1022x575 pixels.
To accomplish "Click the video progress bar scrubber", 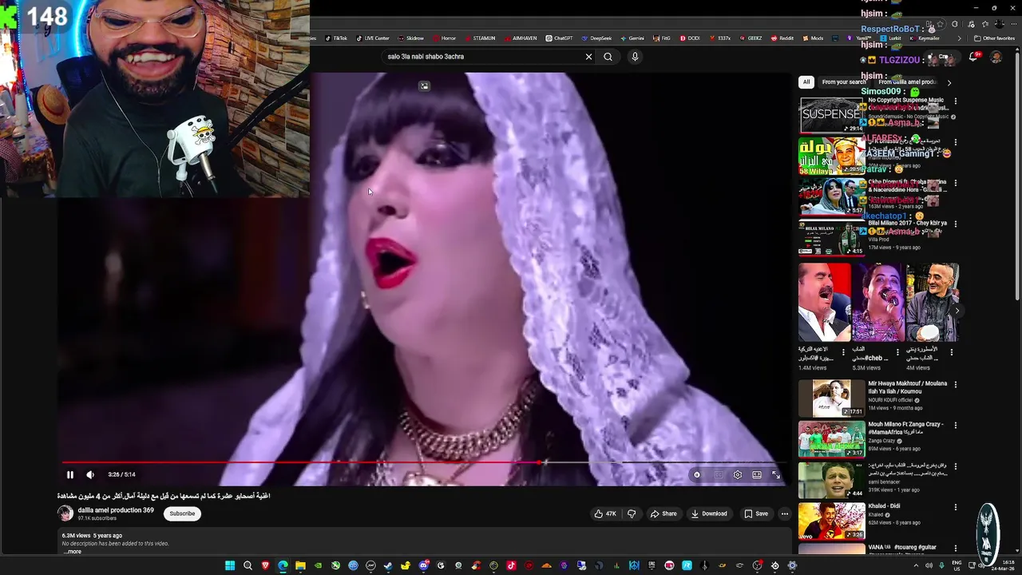I will coord(541,462).
